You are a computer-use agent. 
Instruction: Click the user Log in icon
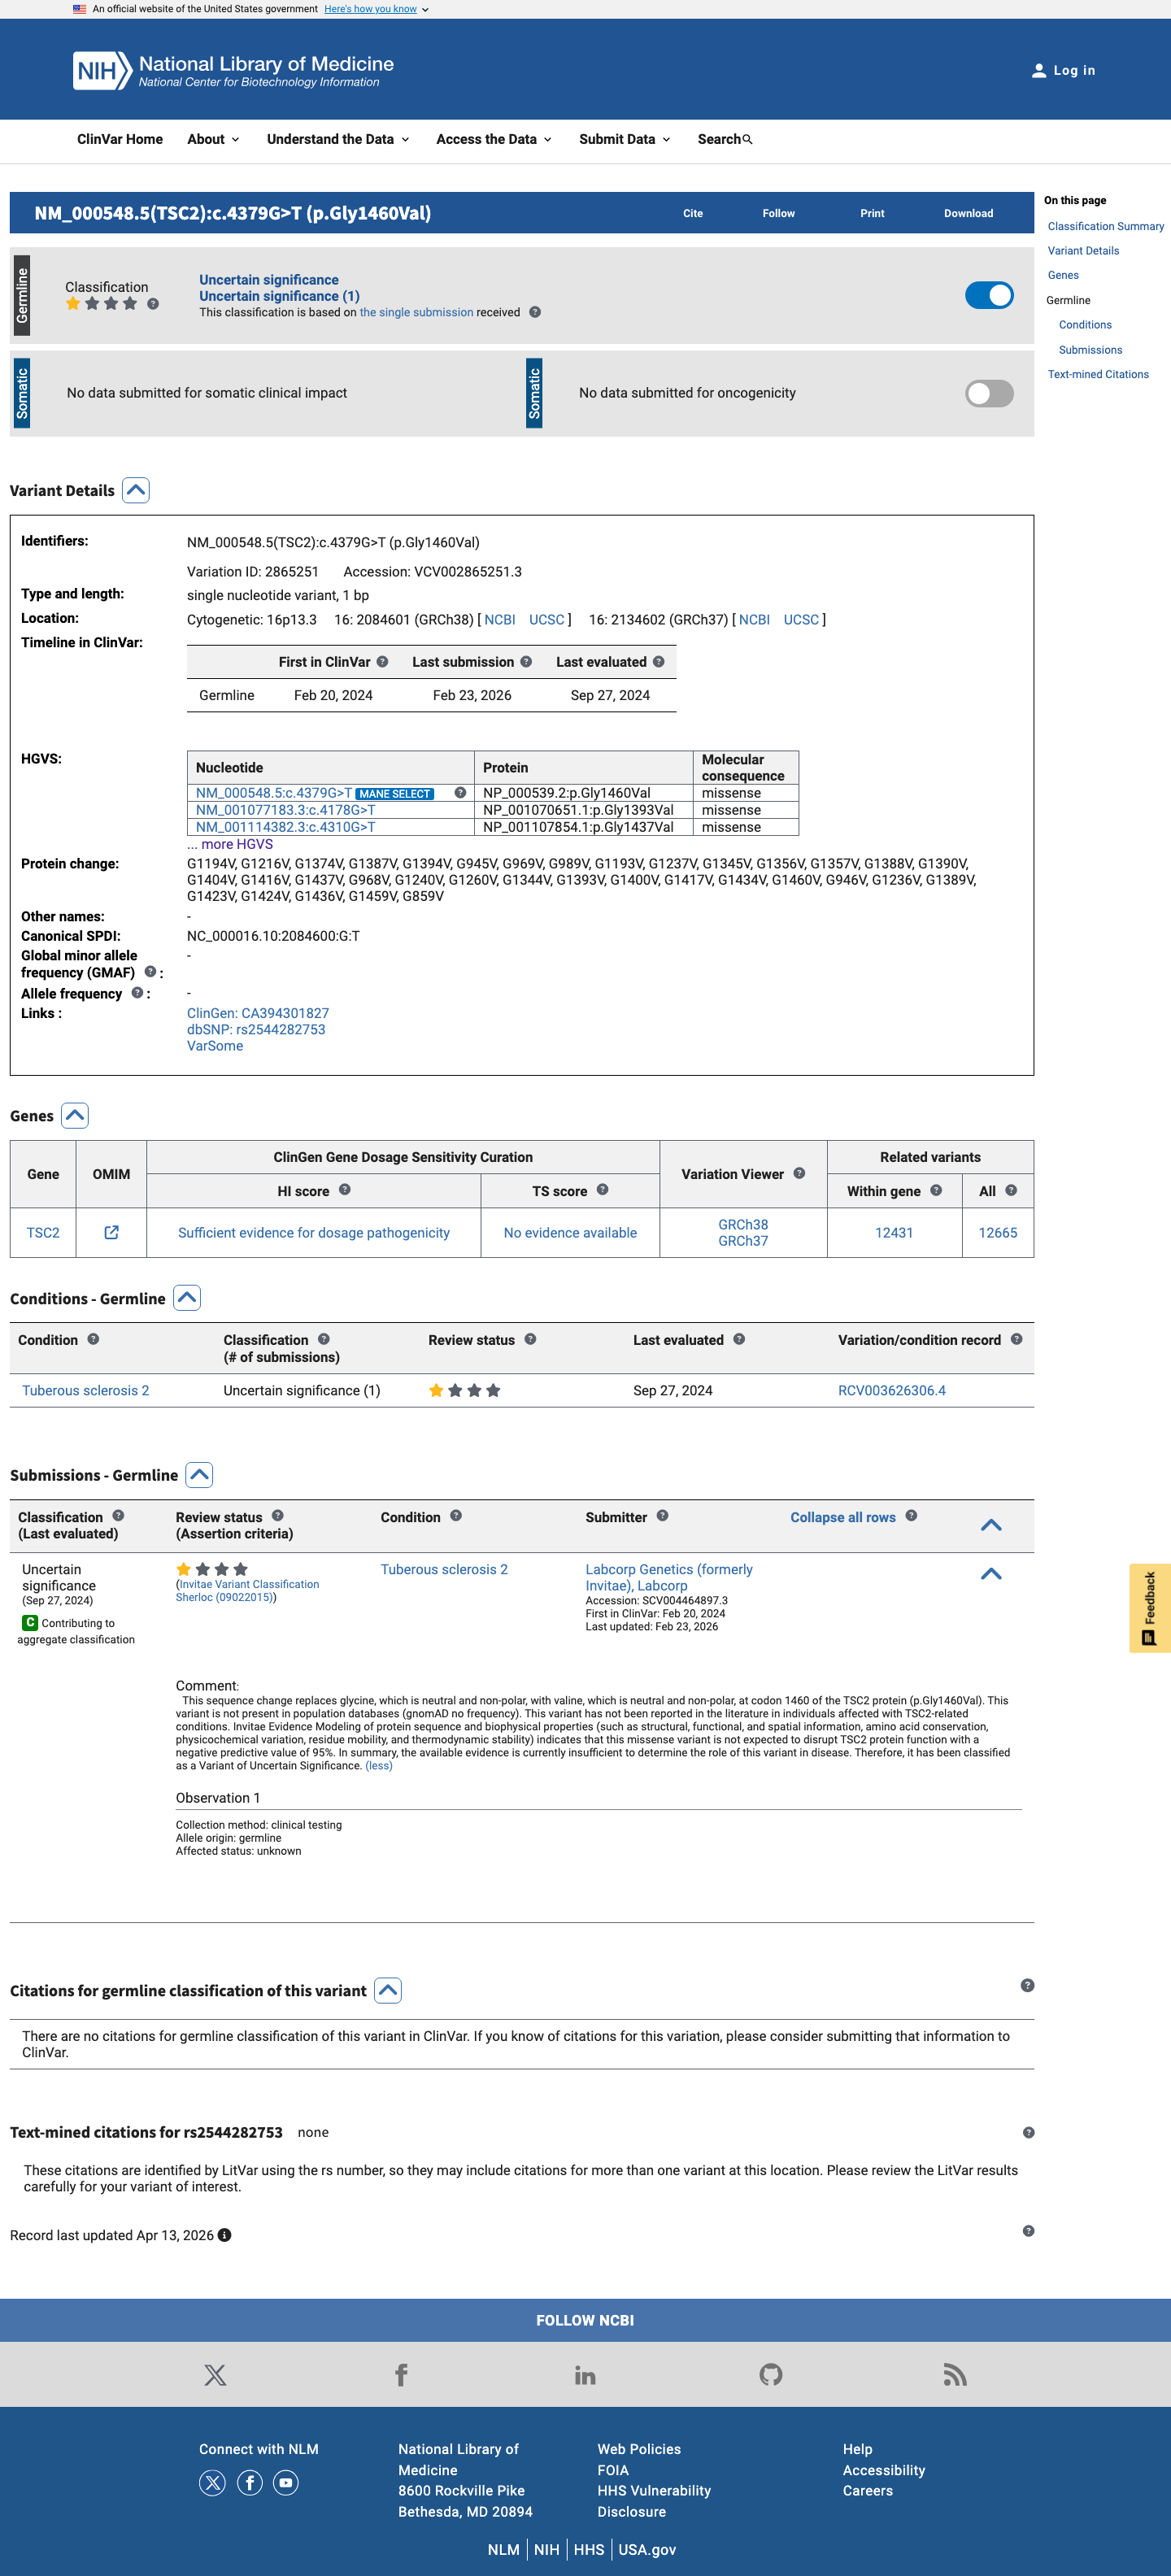(1038, 71)
